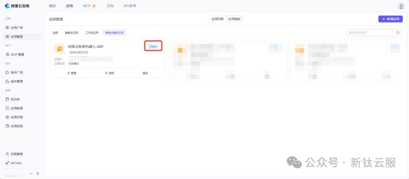This screenshot has width=409, height=179.
Task: Open 组件管理 in the sidebar
Action: (x=22, y=81)
